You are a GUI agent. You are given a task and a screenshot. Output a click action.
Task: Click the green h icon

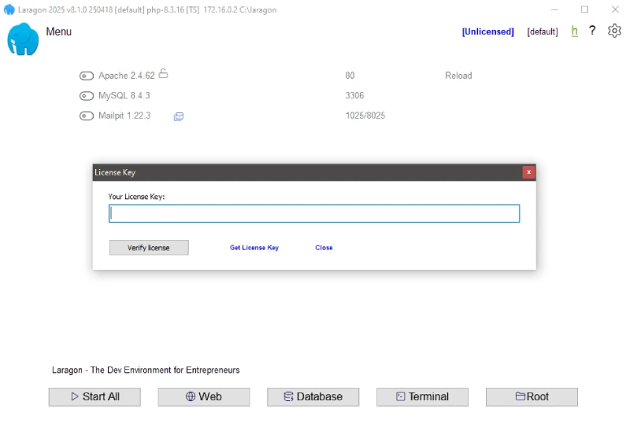[575, 31]
